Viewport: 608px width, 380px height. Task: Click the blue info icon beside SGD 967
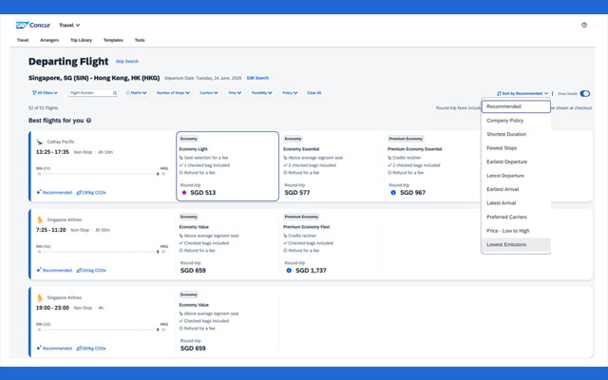point(393,193)
